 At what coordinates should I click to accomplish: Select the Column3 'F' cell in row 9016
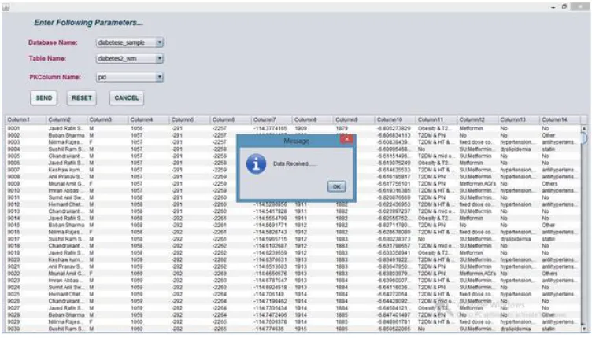109,232
